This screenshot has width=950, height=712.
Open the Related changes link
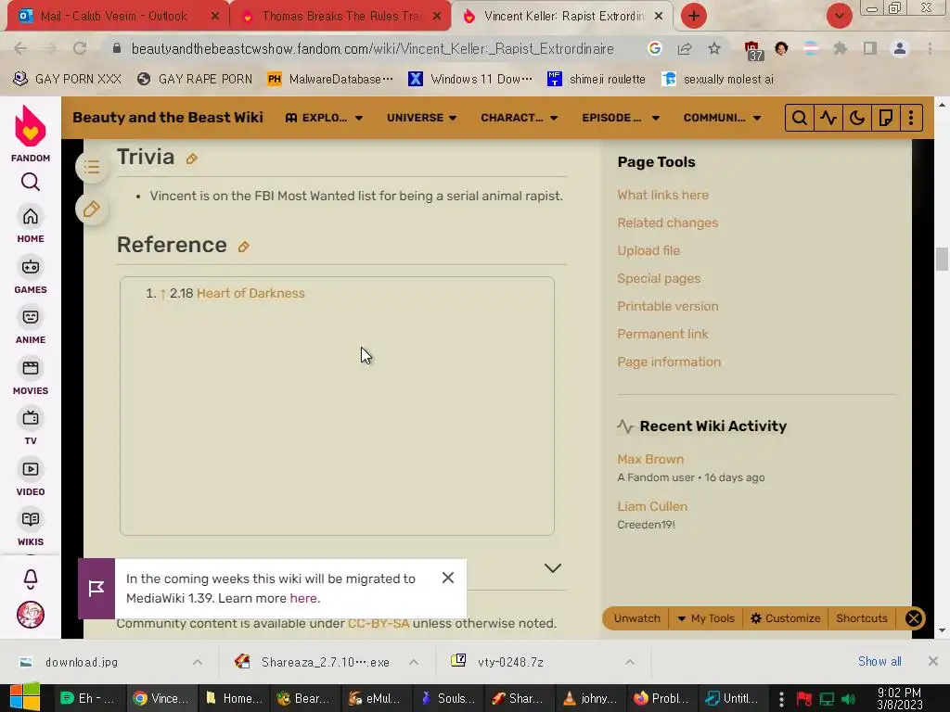(668, 222)
